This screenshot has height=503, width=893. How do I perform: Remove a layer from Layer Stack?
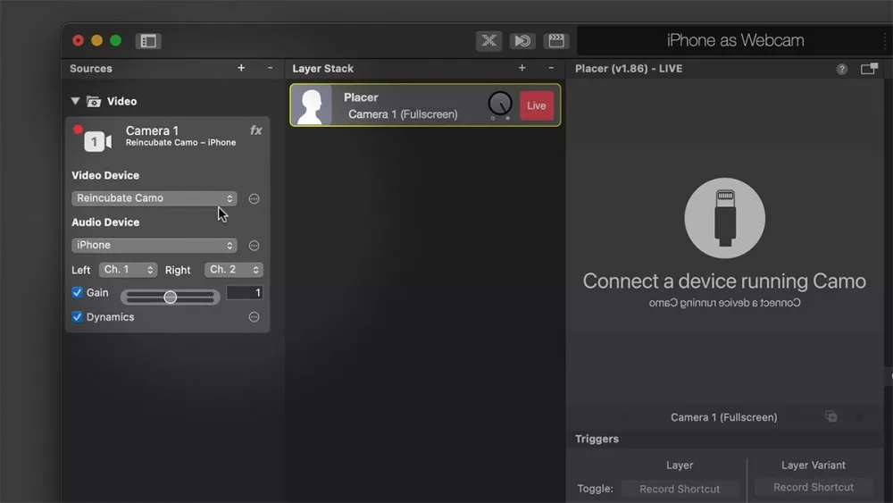(551, 68)
